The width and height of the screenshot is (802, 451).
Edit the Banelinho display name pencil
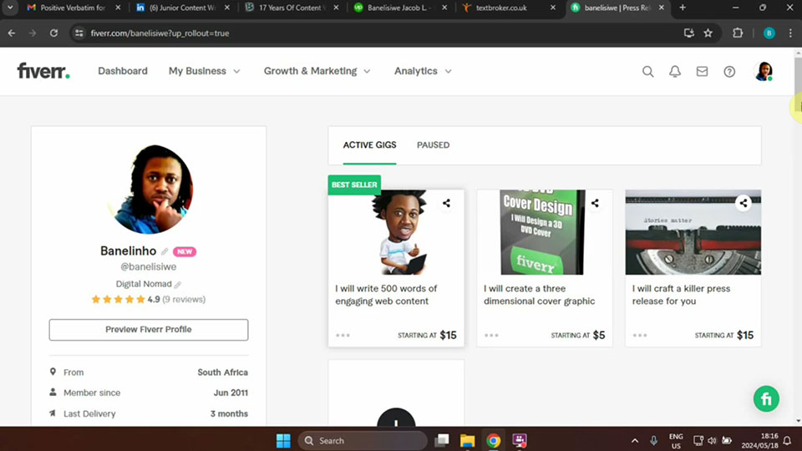click(x=165, y=251)
